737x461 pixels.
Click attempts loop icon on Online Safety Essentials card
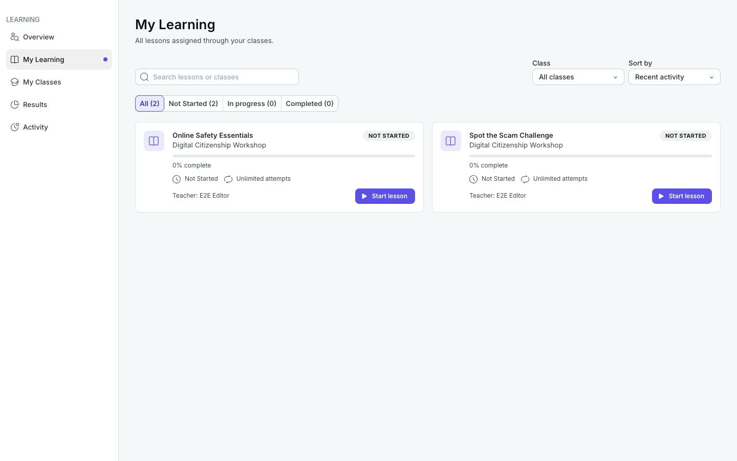tap(228, 179)
